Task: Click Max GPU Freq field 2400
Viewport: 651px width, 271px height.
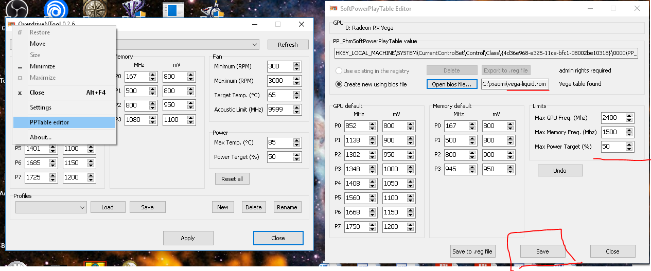Action: (613, 118)
